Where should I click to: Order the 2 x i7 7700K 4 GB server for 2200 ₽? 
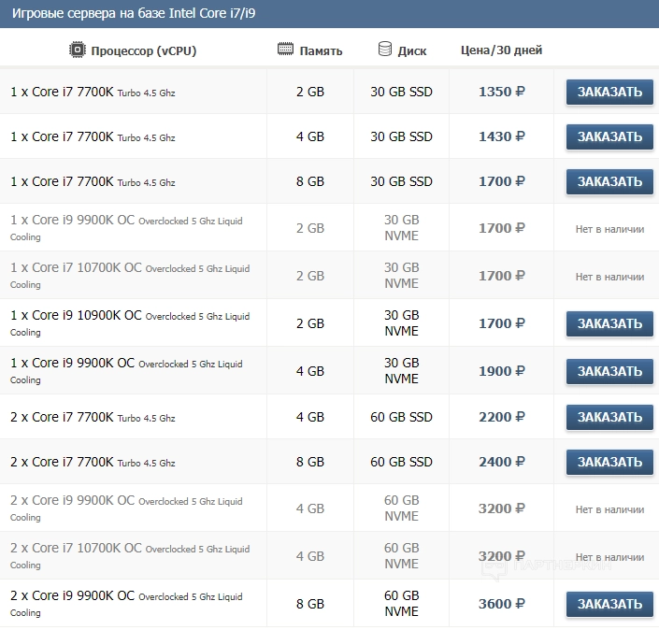tap(609, 417)
